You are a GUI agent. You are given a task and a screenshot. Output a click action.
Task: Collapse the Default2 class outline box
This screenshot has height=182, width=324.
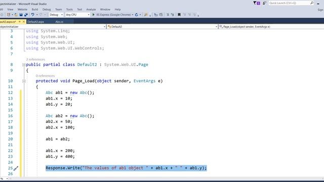[x=24, y=65]
